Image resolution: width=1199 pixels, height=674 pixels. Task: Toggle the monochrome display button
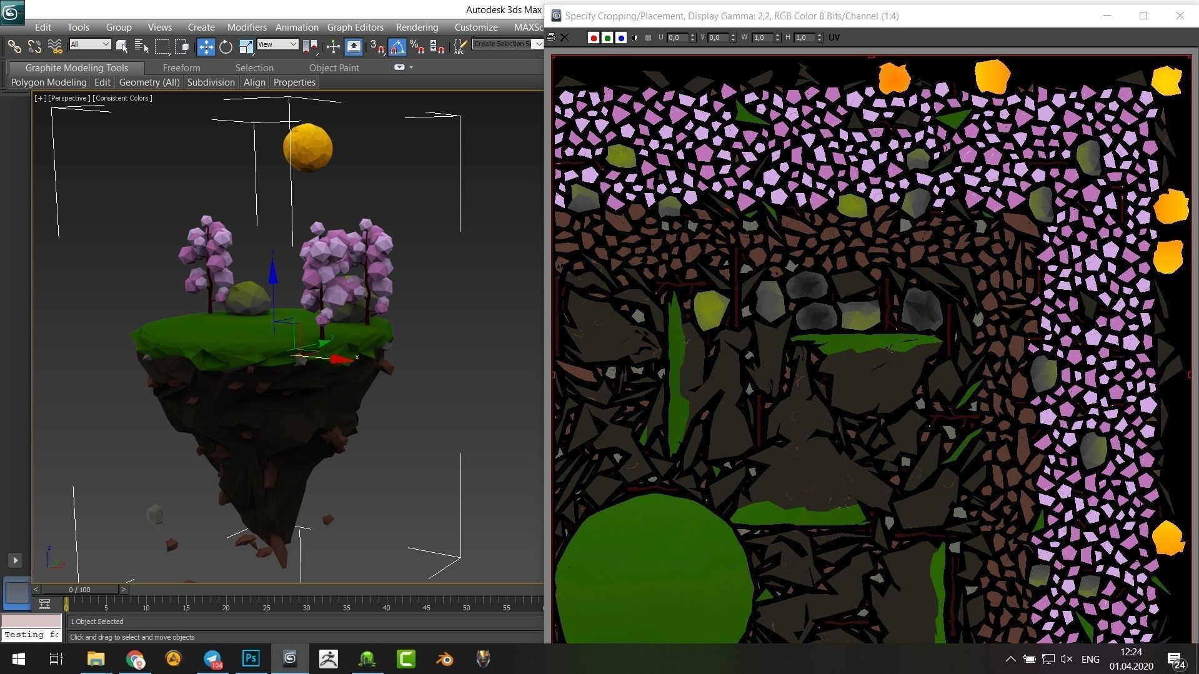(648, 37)
